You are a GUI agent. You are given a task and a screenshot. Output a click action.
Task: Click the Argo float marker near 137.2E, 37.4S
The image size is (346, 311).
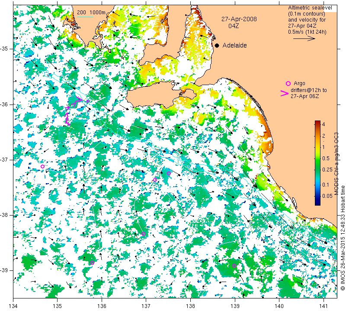(155, 180)
